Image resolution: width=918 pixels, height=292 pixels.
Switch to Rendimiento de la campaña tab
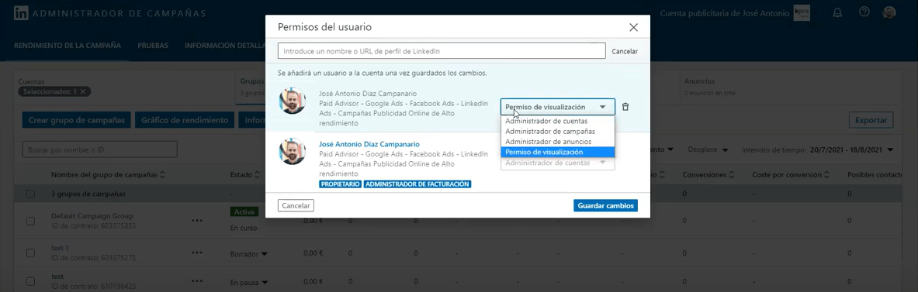[68, 46]
